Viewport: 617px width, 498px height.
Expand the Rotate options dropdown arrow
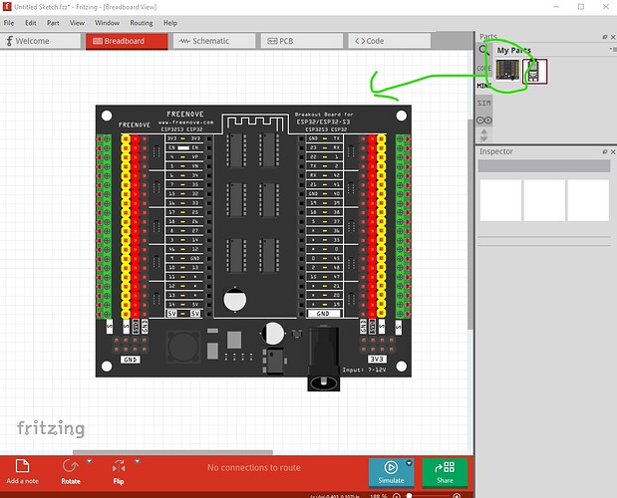(88, 461)
